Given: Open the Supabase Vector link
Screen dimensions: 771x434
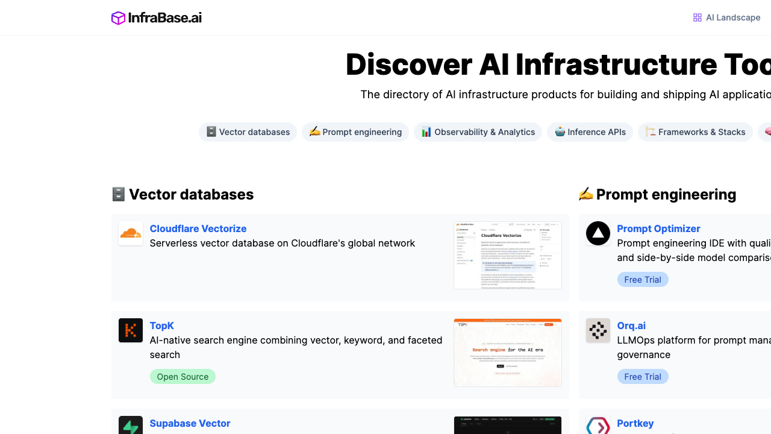Looking at the screenshot, I should tap(190, 423).
